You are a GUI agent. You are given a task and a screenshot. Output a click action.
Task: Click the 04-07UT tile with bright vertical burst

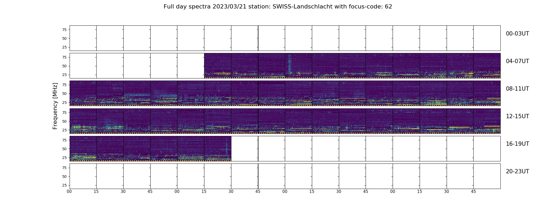[298, 66]
